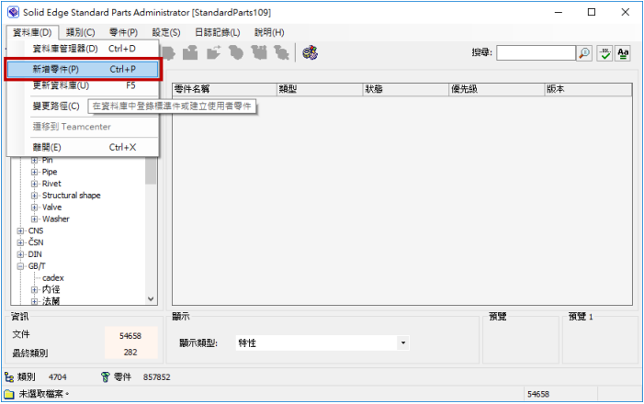This screenshot has height=404, width=644.
Task: Expand the Structural shape node
Action: (x=35, y=196)
